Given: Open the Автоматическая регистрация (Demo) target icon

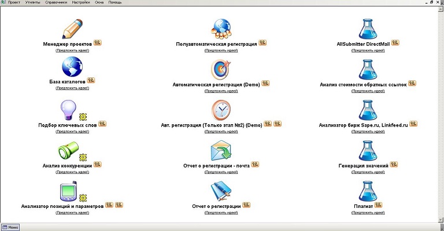Looking at the screenshot, I should click(221, 69).
